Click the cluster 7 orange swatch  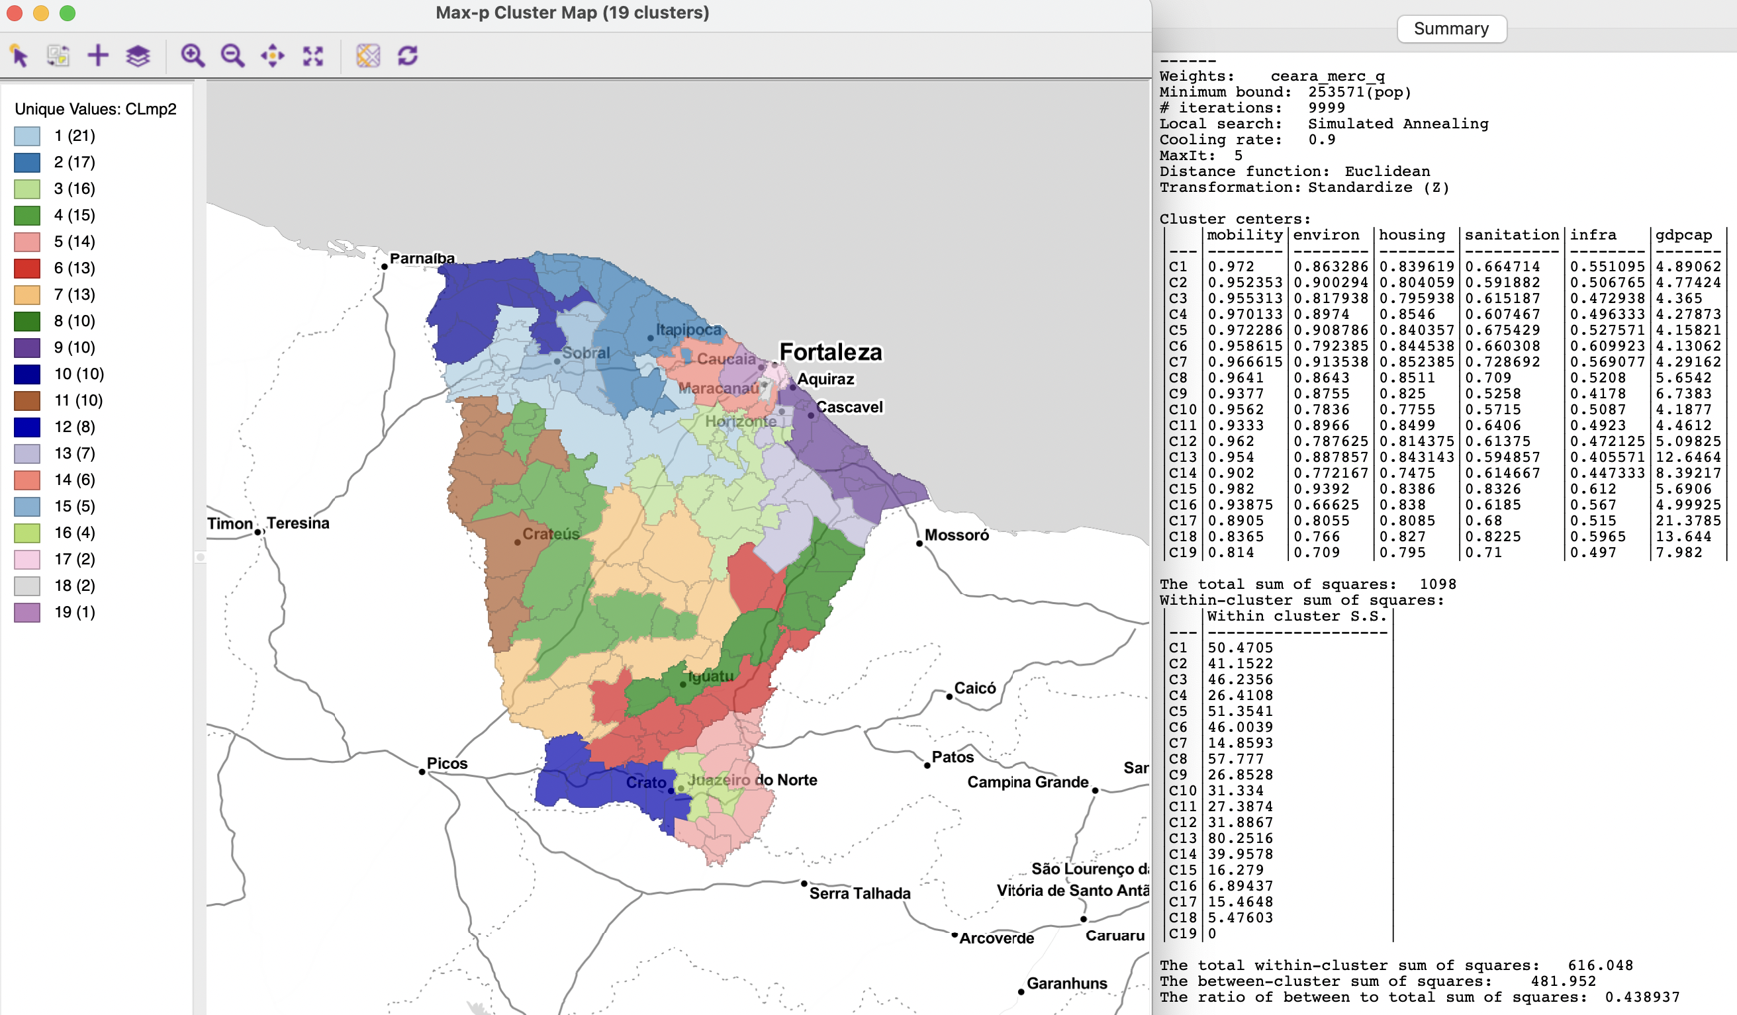(27, 295)
